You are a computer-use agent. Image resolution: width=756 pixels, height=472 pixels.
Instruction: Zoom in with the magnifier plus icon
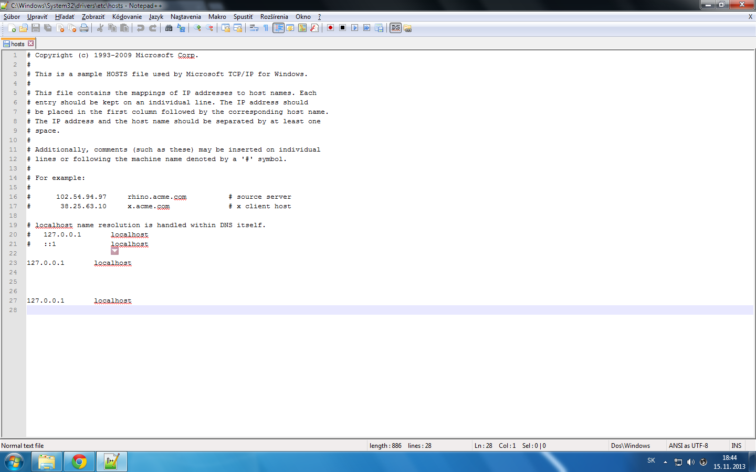[197, 28]
